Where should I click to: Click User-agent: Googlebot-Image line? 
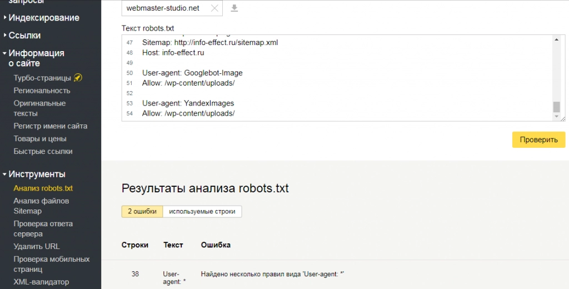(x=192, y=73)
